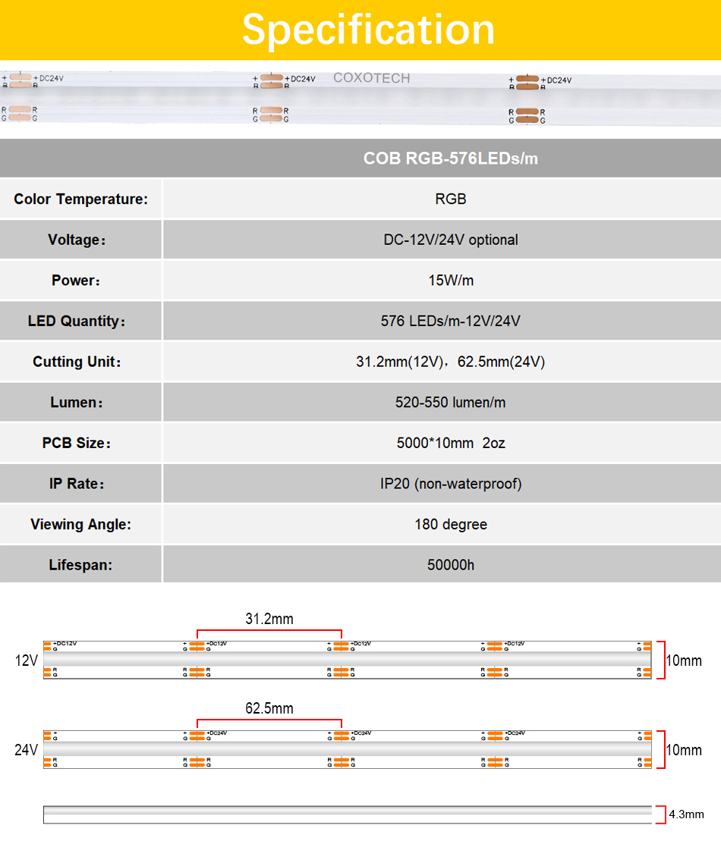Select the 24V label beside the strip diagram
This screenshot has height=844, width=721.
point(26,750)
